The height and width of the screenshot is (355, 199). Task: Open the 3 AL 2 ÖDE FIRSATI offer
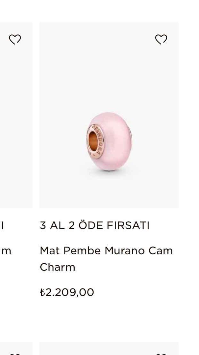pyautogui.click(x=95, y=225)
